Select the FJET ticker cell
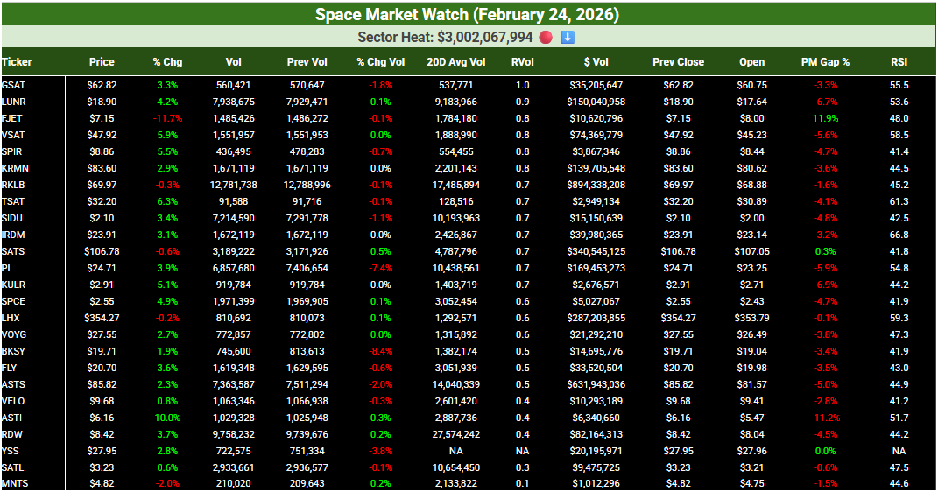This screenshot has width=938, height=492. pos(12,118)
